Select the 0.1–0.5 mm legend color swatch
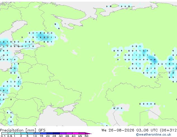Screen dimensions: 177x137 click(x=5, y=133)
